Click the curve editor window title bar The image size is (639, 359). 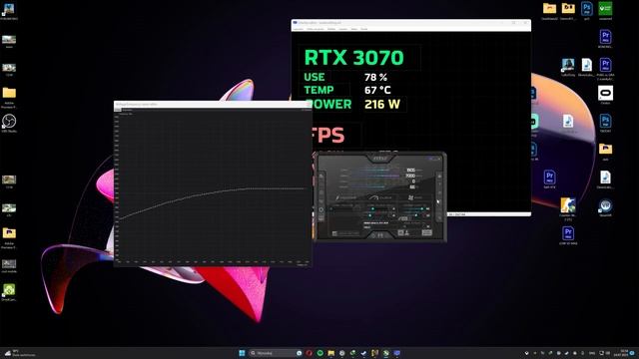212,104
